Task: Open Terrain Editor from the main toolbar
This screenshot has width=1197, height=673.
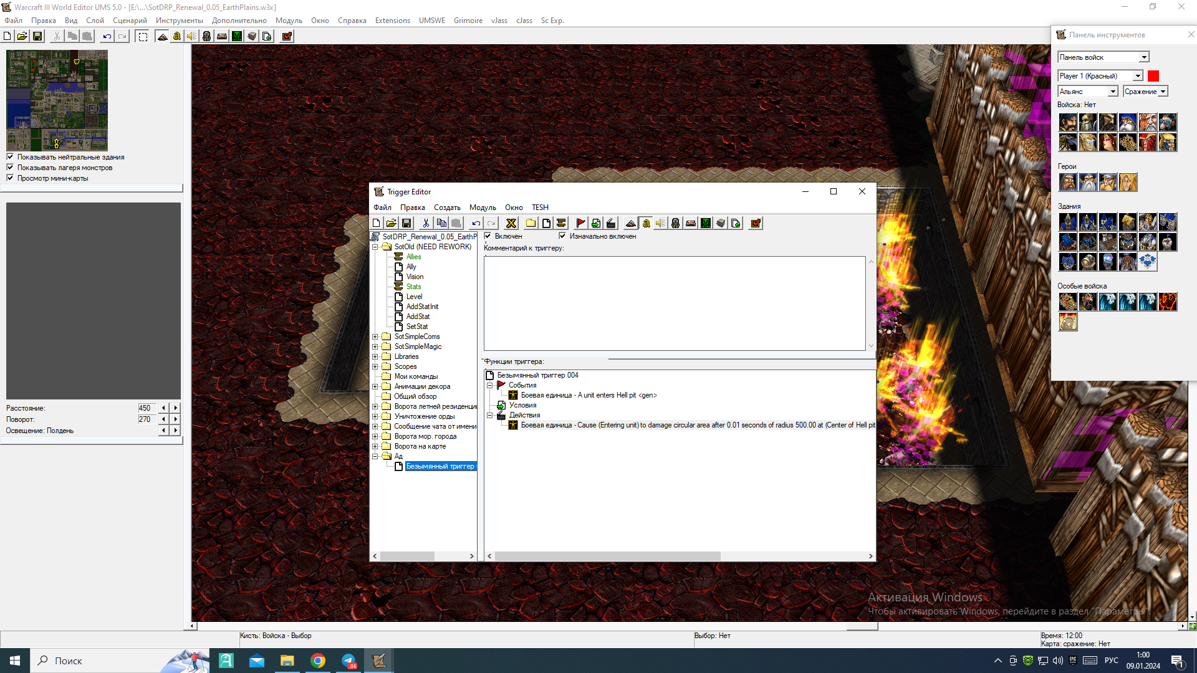Action: (x=162, y=36)
